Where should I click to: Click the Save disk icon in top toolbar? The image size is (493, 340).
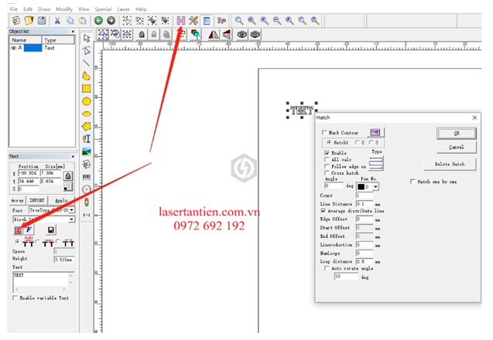coord(42,19)
